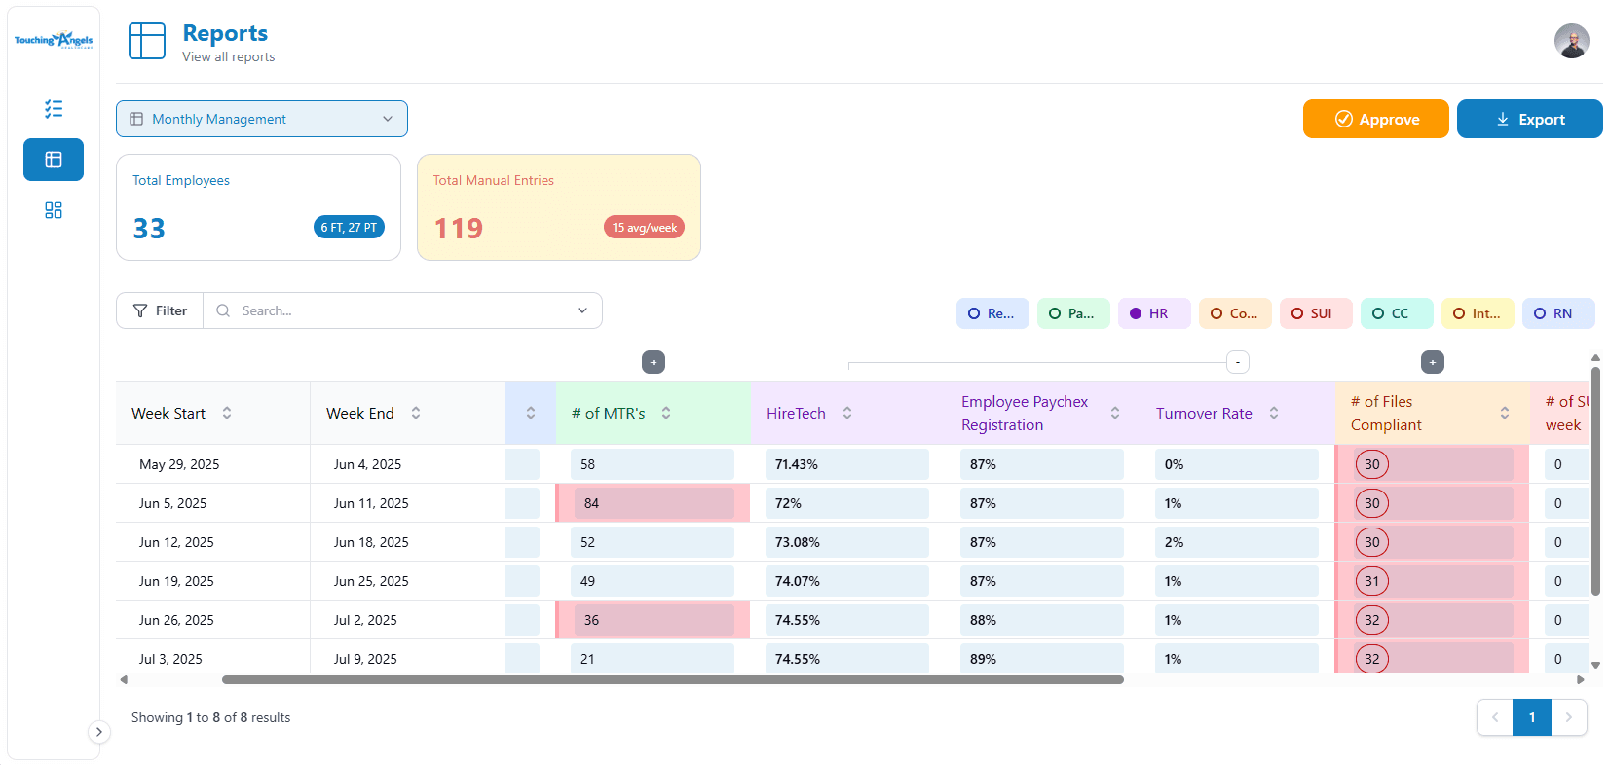Click the user profile avatar
Viewport: 1609px width, 765px height.
pos(1571,41)
